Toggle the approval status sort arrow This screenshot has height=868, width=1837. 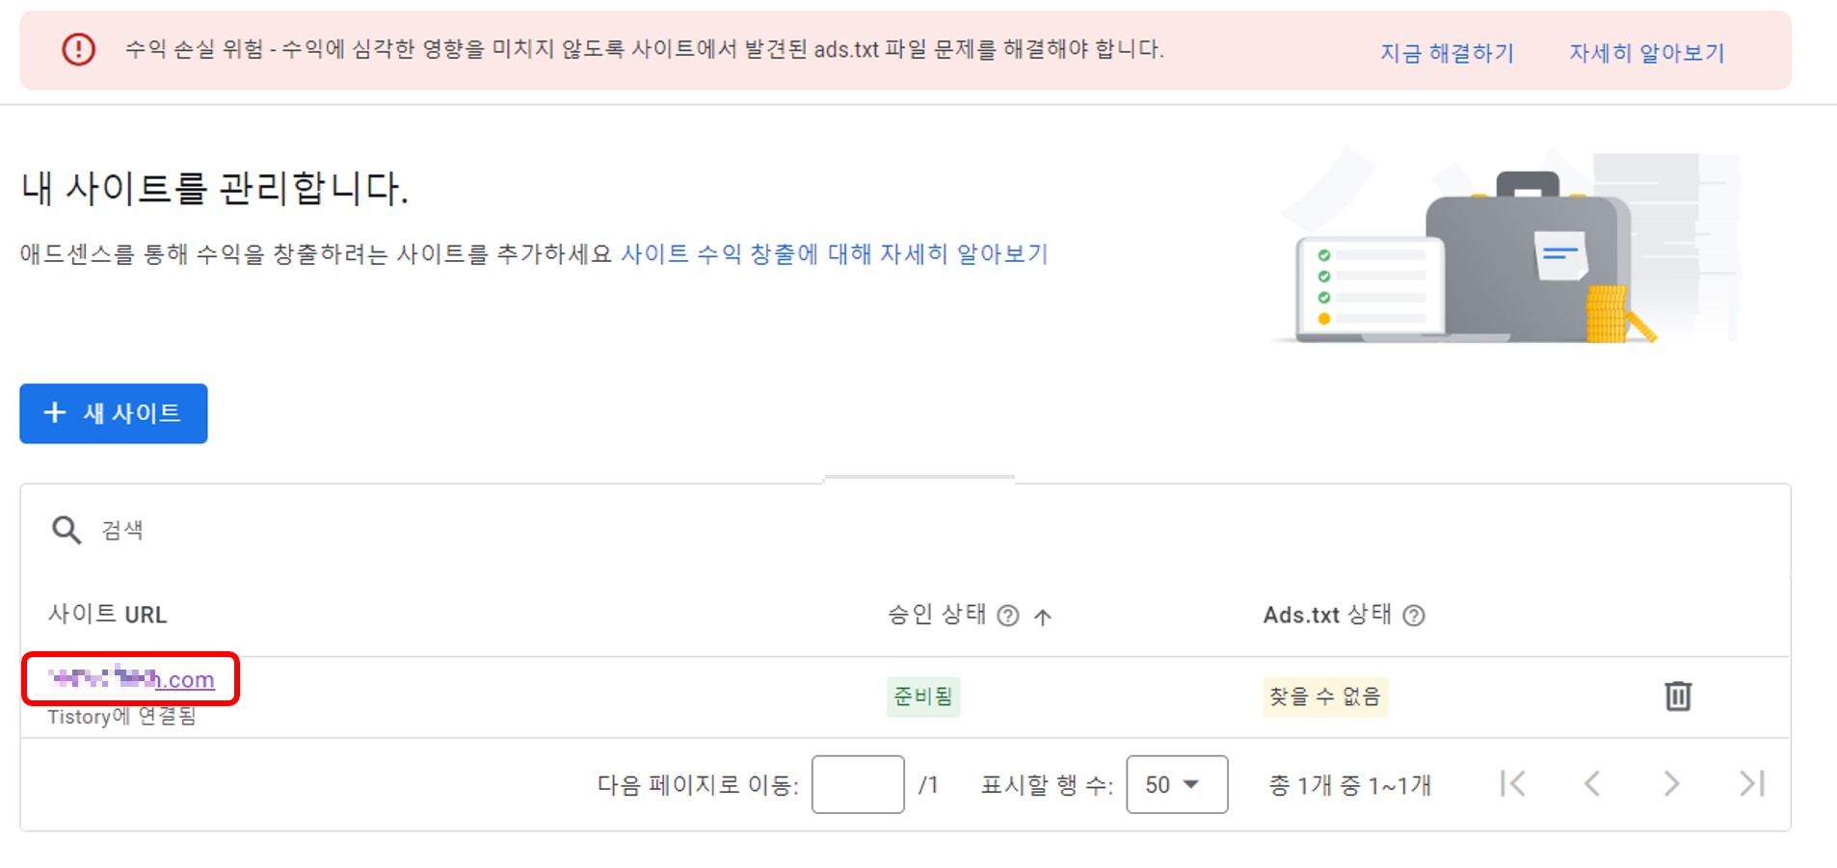point(1045,616)
